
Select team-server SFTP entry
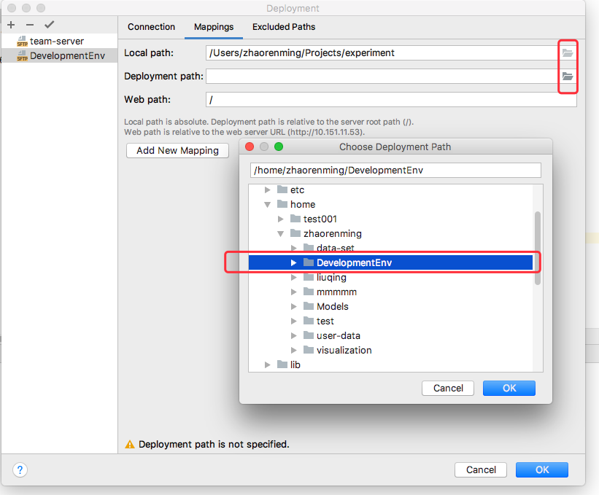[56, 42]
